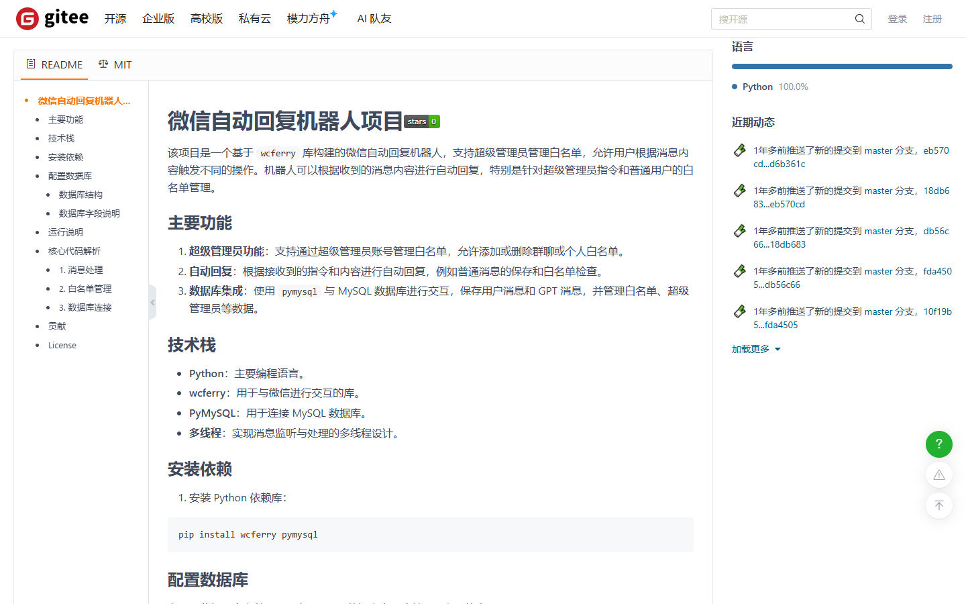The width and height of the screenshot is (966, 604).
Task: Click the 注册 link
Action: (932, 19)
